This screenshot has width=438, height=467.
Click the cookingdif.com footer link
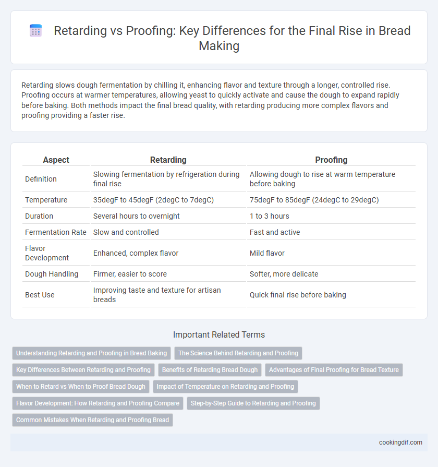(x=400, y=442)
